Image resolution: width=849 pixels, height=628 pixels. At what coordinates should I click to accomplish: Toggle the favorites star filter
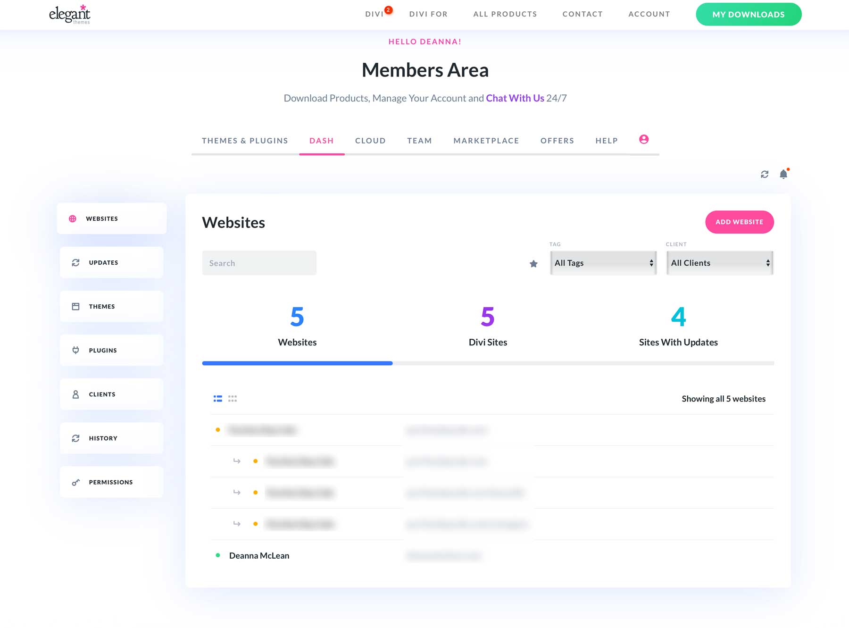pyautogui.click(x=533, y=264)
